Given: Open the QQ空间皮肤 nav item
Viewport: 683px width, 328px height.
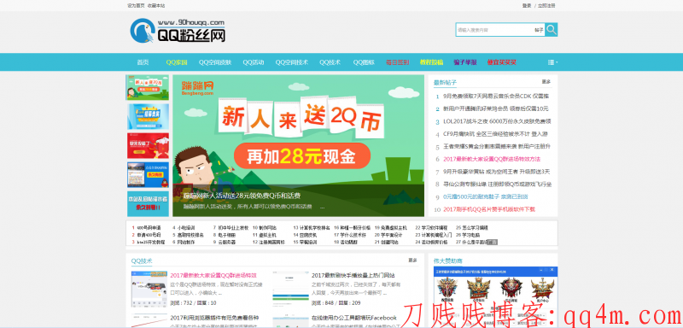Looking at the screenshot, I should [215, 62].
